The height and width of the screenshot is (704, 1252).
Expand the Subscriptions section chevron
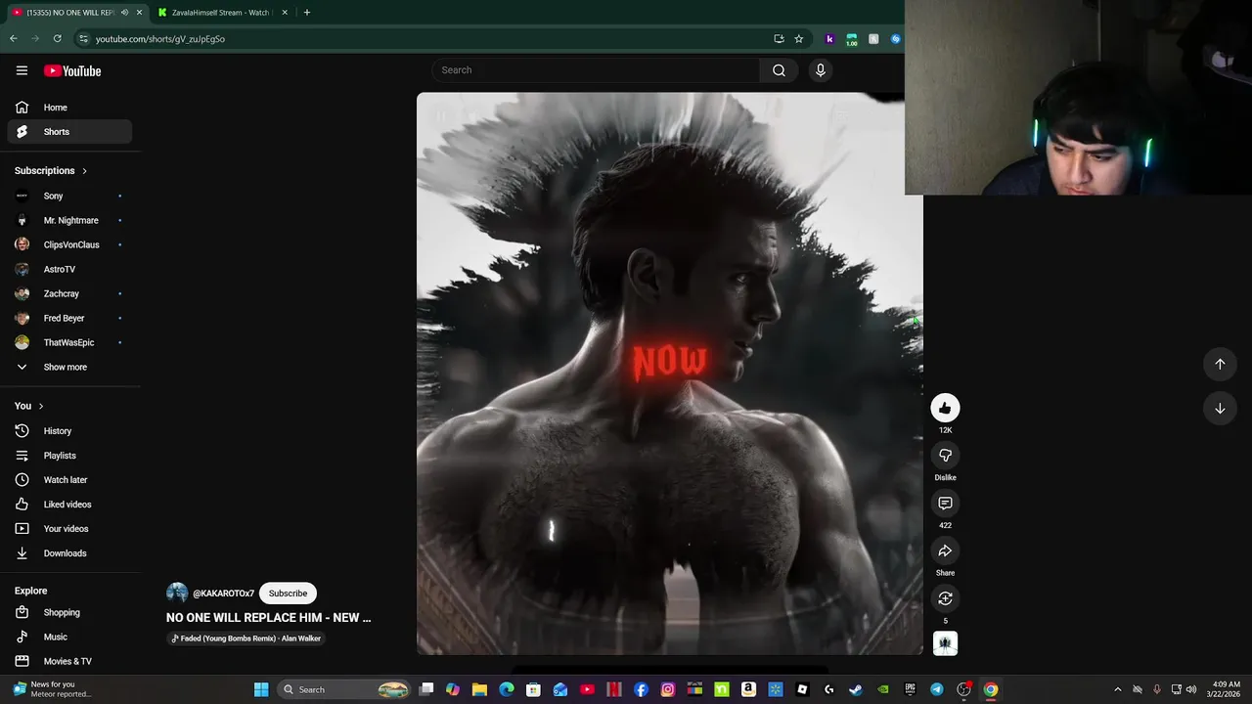click(x=84, y=171)
